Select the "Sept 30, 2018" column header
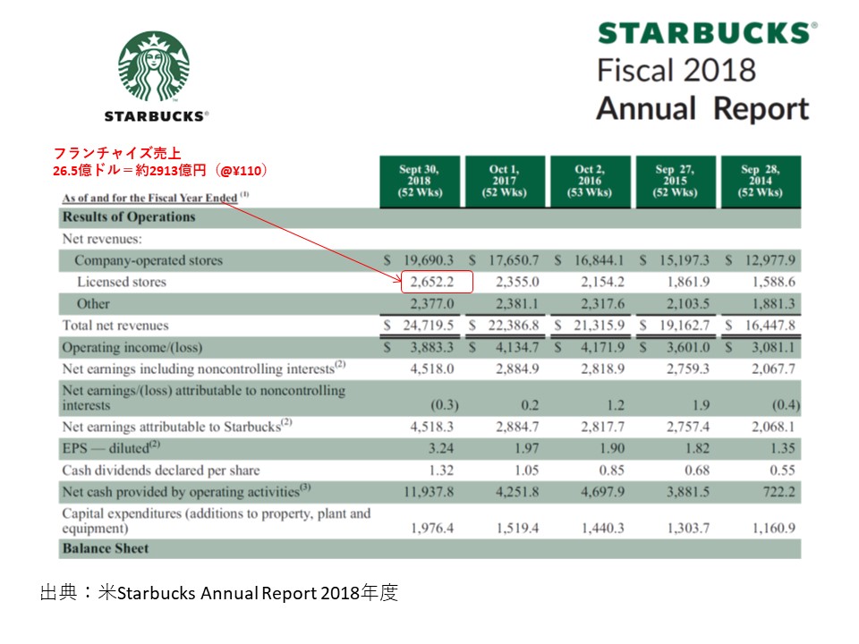Viewport: 859px width, 644px height. pos(420,182)
